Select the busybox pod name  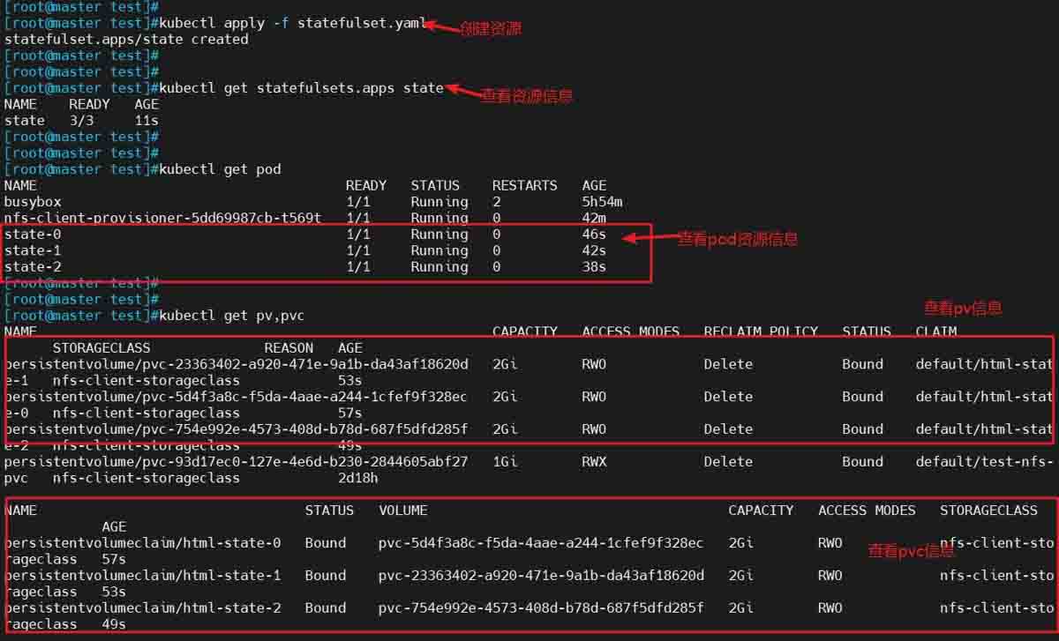coord(33,202)
